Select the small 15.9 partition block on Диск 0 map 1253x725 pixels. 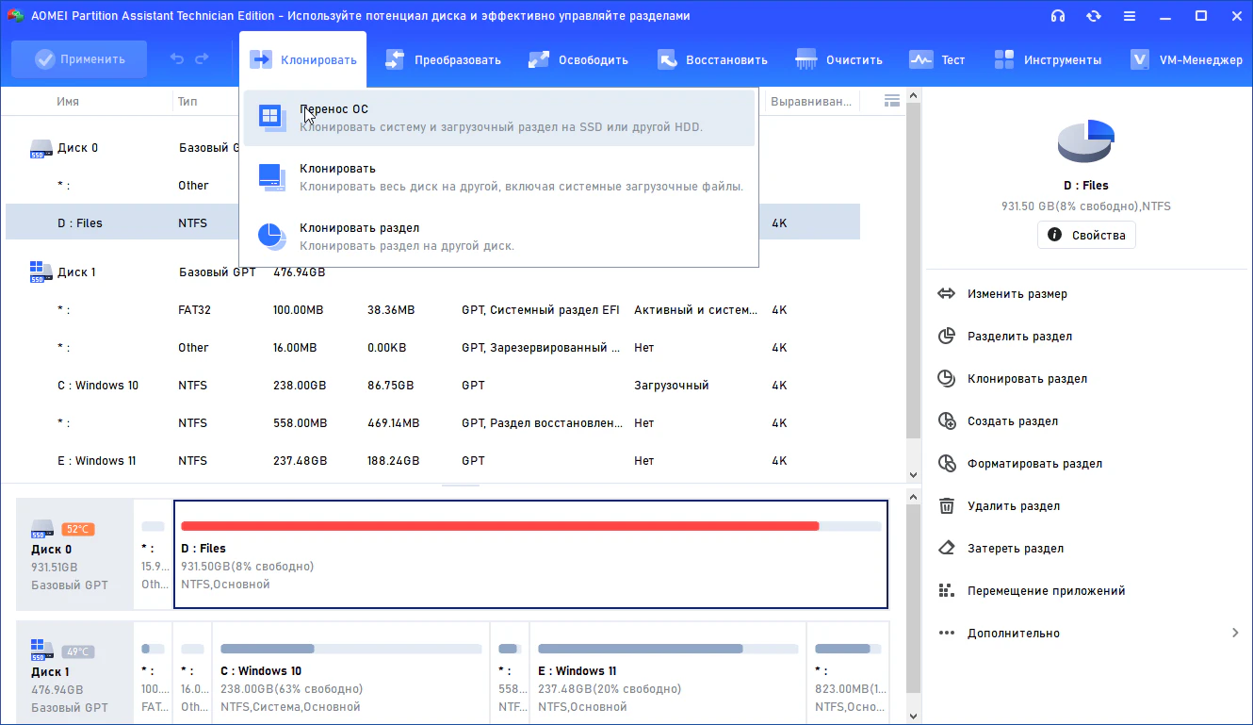(154, 554)
